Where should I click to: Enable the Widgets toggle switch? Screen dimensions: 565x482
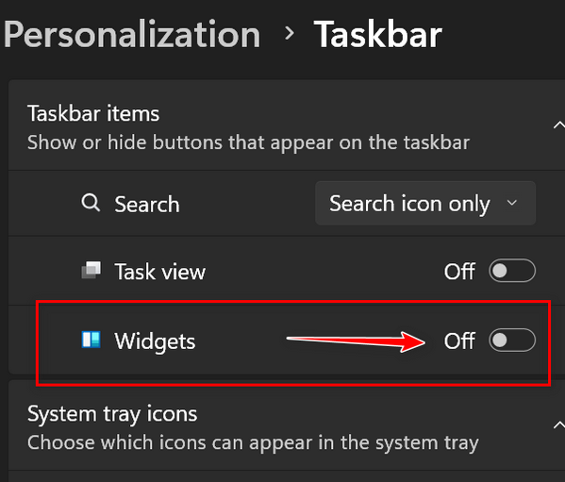click(x=512, y=341)
